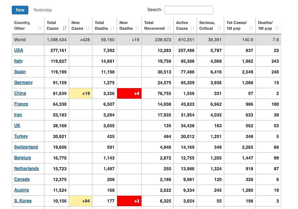
Task: Click China's red +4 new deaths cell
Action: [129, 93]
